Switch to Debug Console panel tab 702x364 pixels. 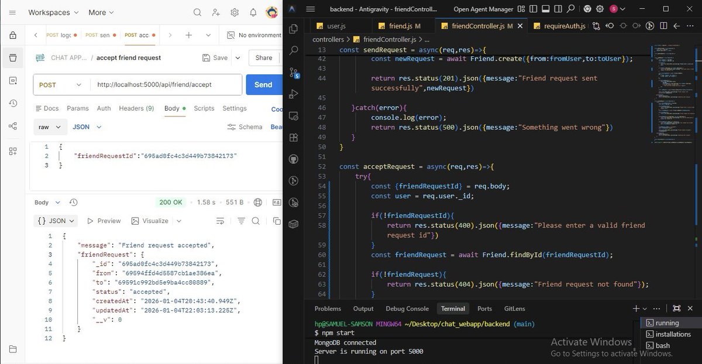pyautogui.click(x=407, y=308)
